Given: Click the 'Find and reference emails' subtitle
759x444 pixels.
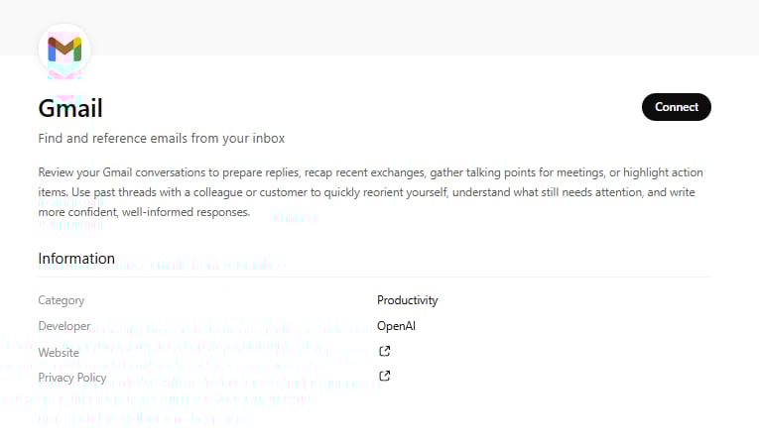Looking at the screenshot, I should pos(161,139).
